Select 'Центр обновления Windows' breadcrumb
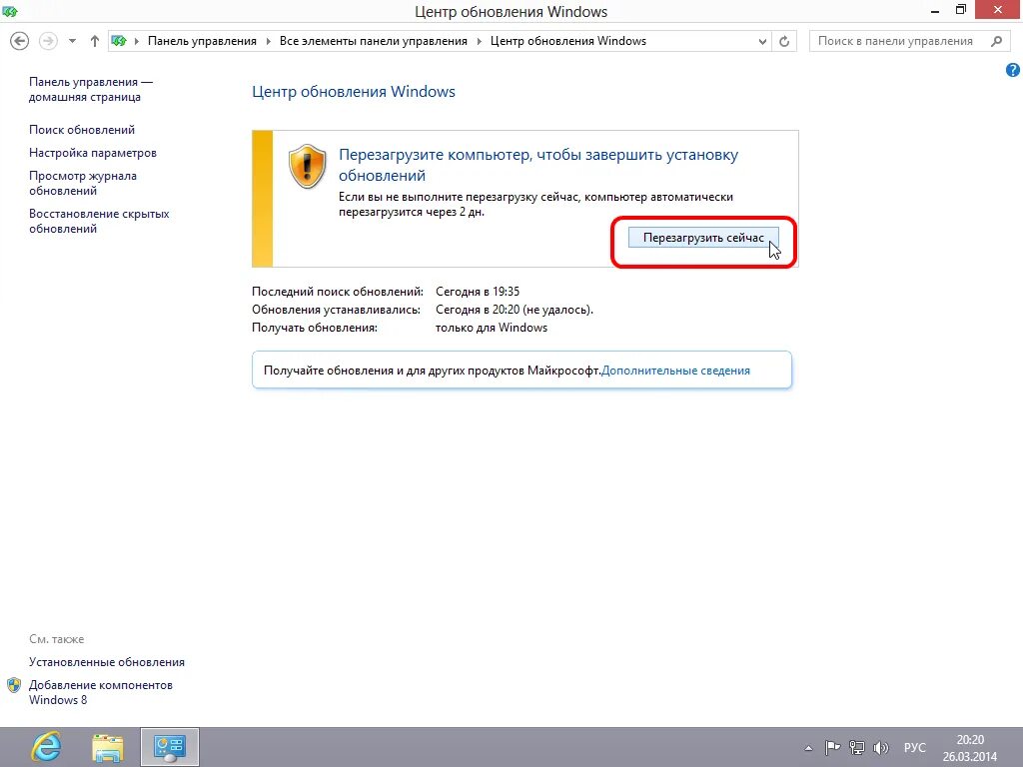Screen dimensions: 1023x767 pos(568,41)
